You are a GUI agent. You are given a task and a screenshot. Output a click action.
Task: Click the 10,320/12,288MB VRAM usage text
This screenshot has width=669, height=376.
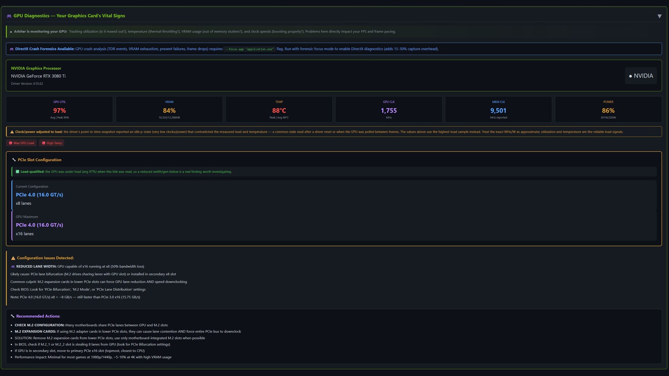169,118
